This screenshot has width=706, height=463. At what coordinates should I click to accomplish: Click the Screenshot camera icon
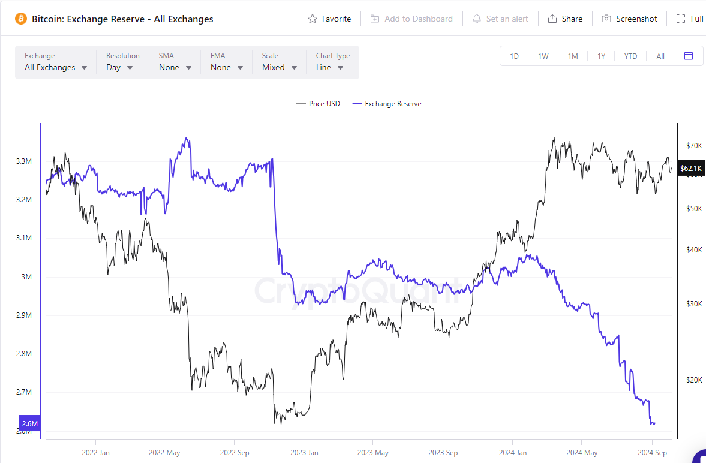pos(606,19)
